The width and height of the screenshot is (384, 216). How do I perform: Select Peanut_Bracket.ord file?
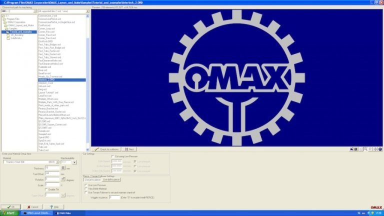point(48,108)
